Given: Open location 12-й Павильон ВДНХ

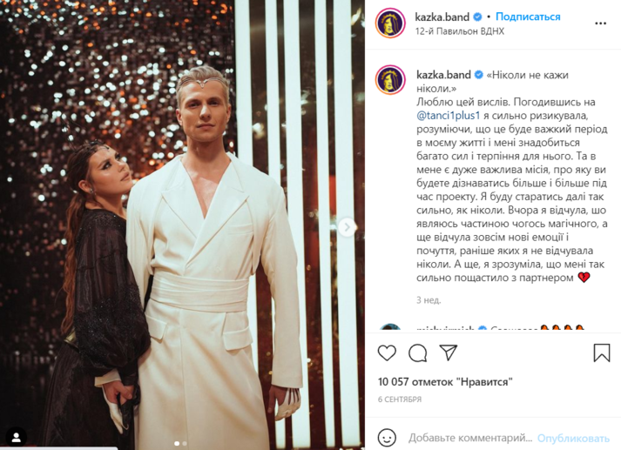Looking at the screenshot, I should [x=459, y=31].
